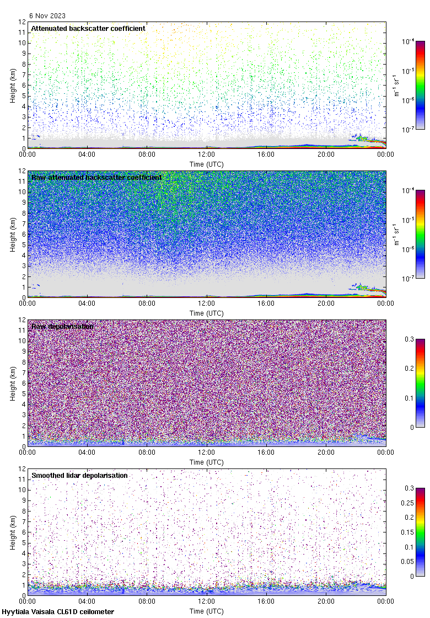Click the 0.15 tick on the smoothed depolarisation colour bar

pyautogui.click(x=407, y=532)
